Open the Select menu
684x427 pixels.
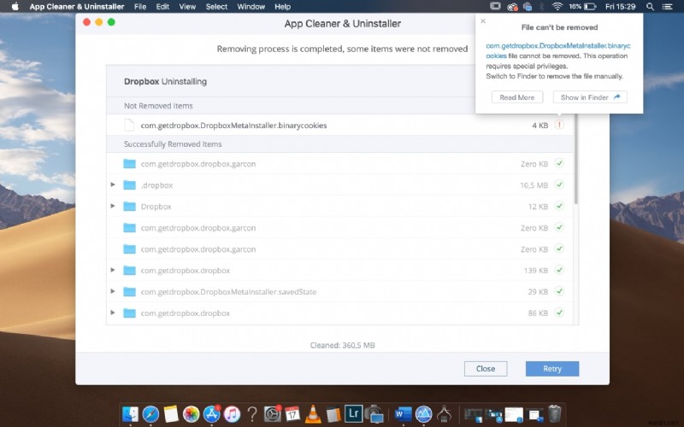217,7
